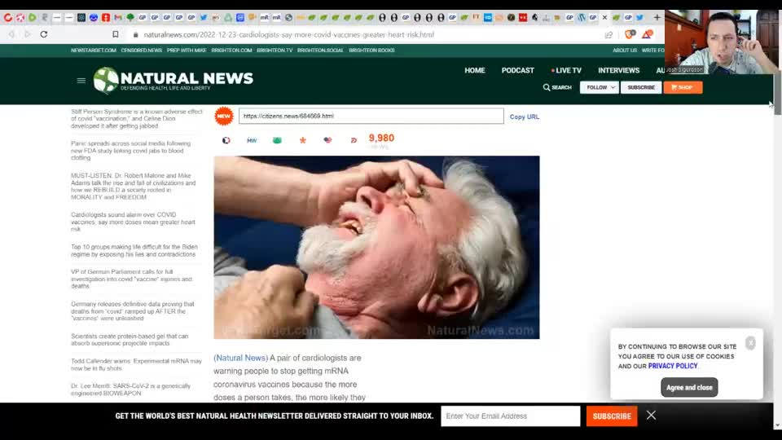Dismiss cookie notice with its X button
782x440 pixels.
coord(750,343)
